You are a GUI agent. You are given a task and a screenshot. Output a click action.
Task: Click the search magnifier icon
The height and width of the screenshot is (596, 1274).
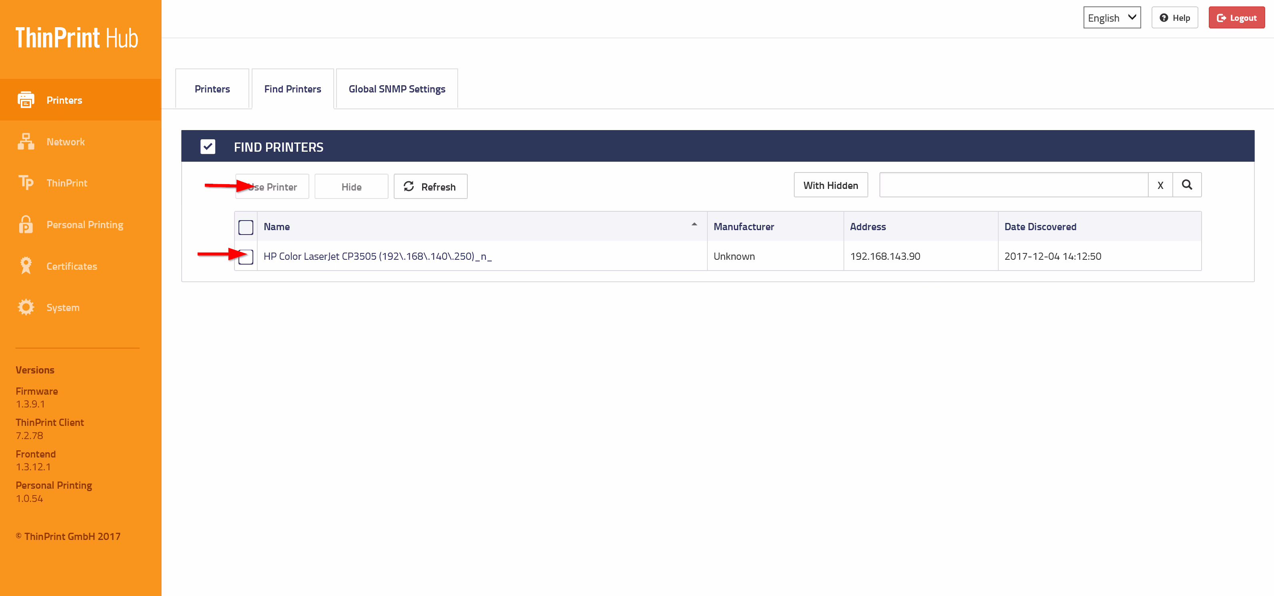[1186, 185]
